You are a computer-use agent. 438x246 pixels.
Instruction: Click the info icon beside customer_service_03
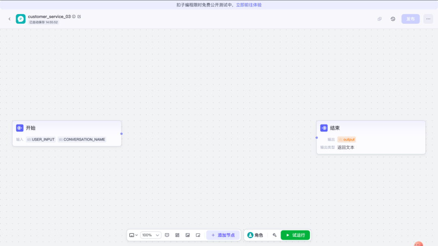pyautogui.click(x=74, y=17)
